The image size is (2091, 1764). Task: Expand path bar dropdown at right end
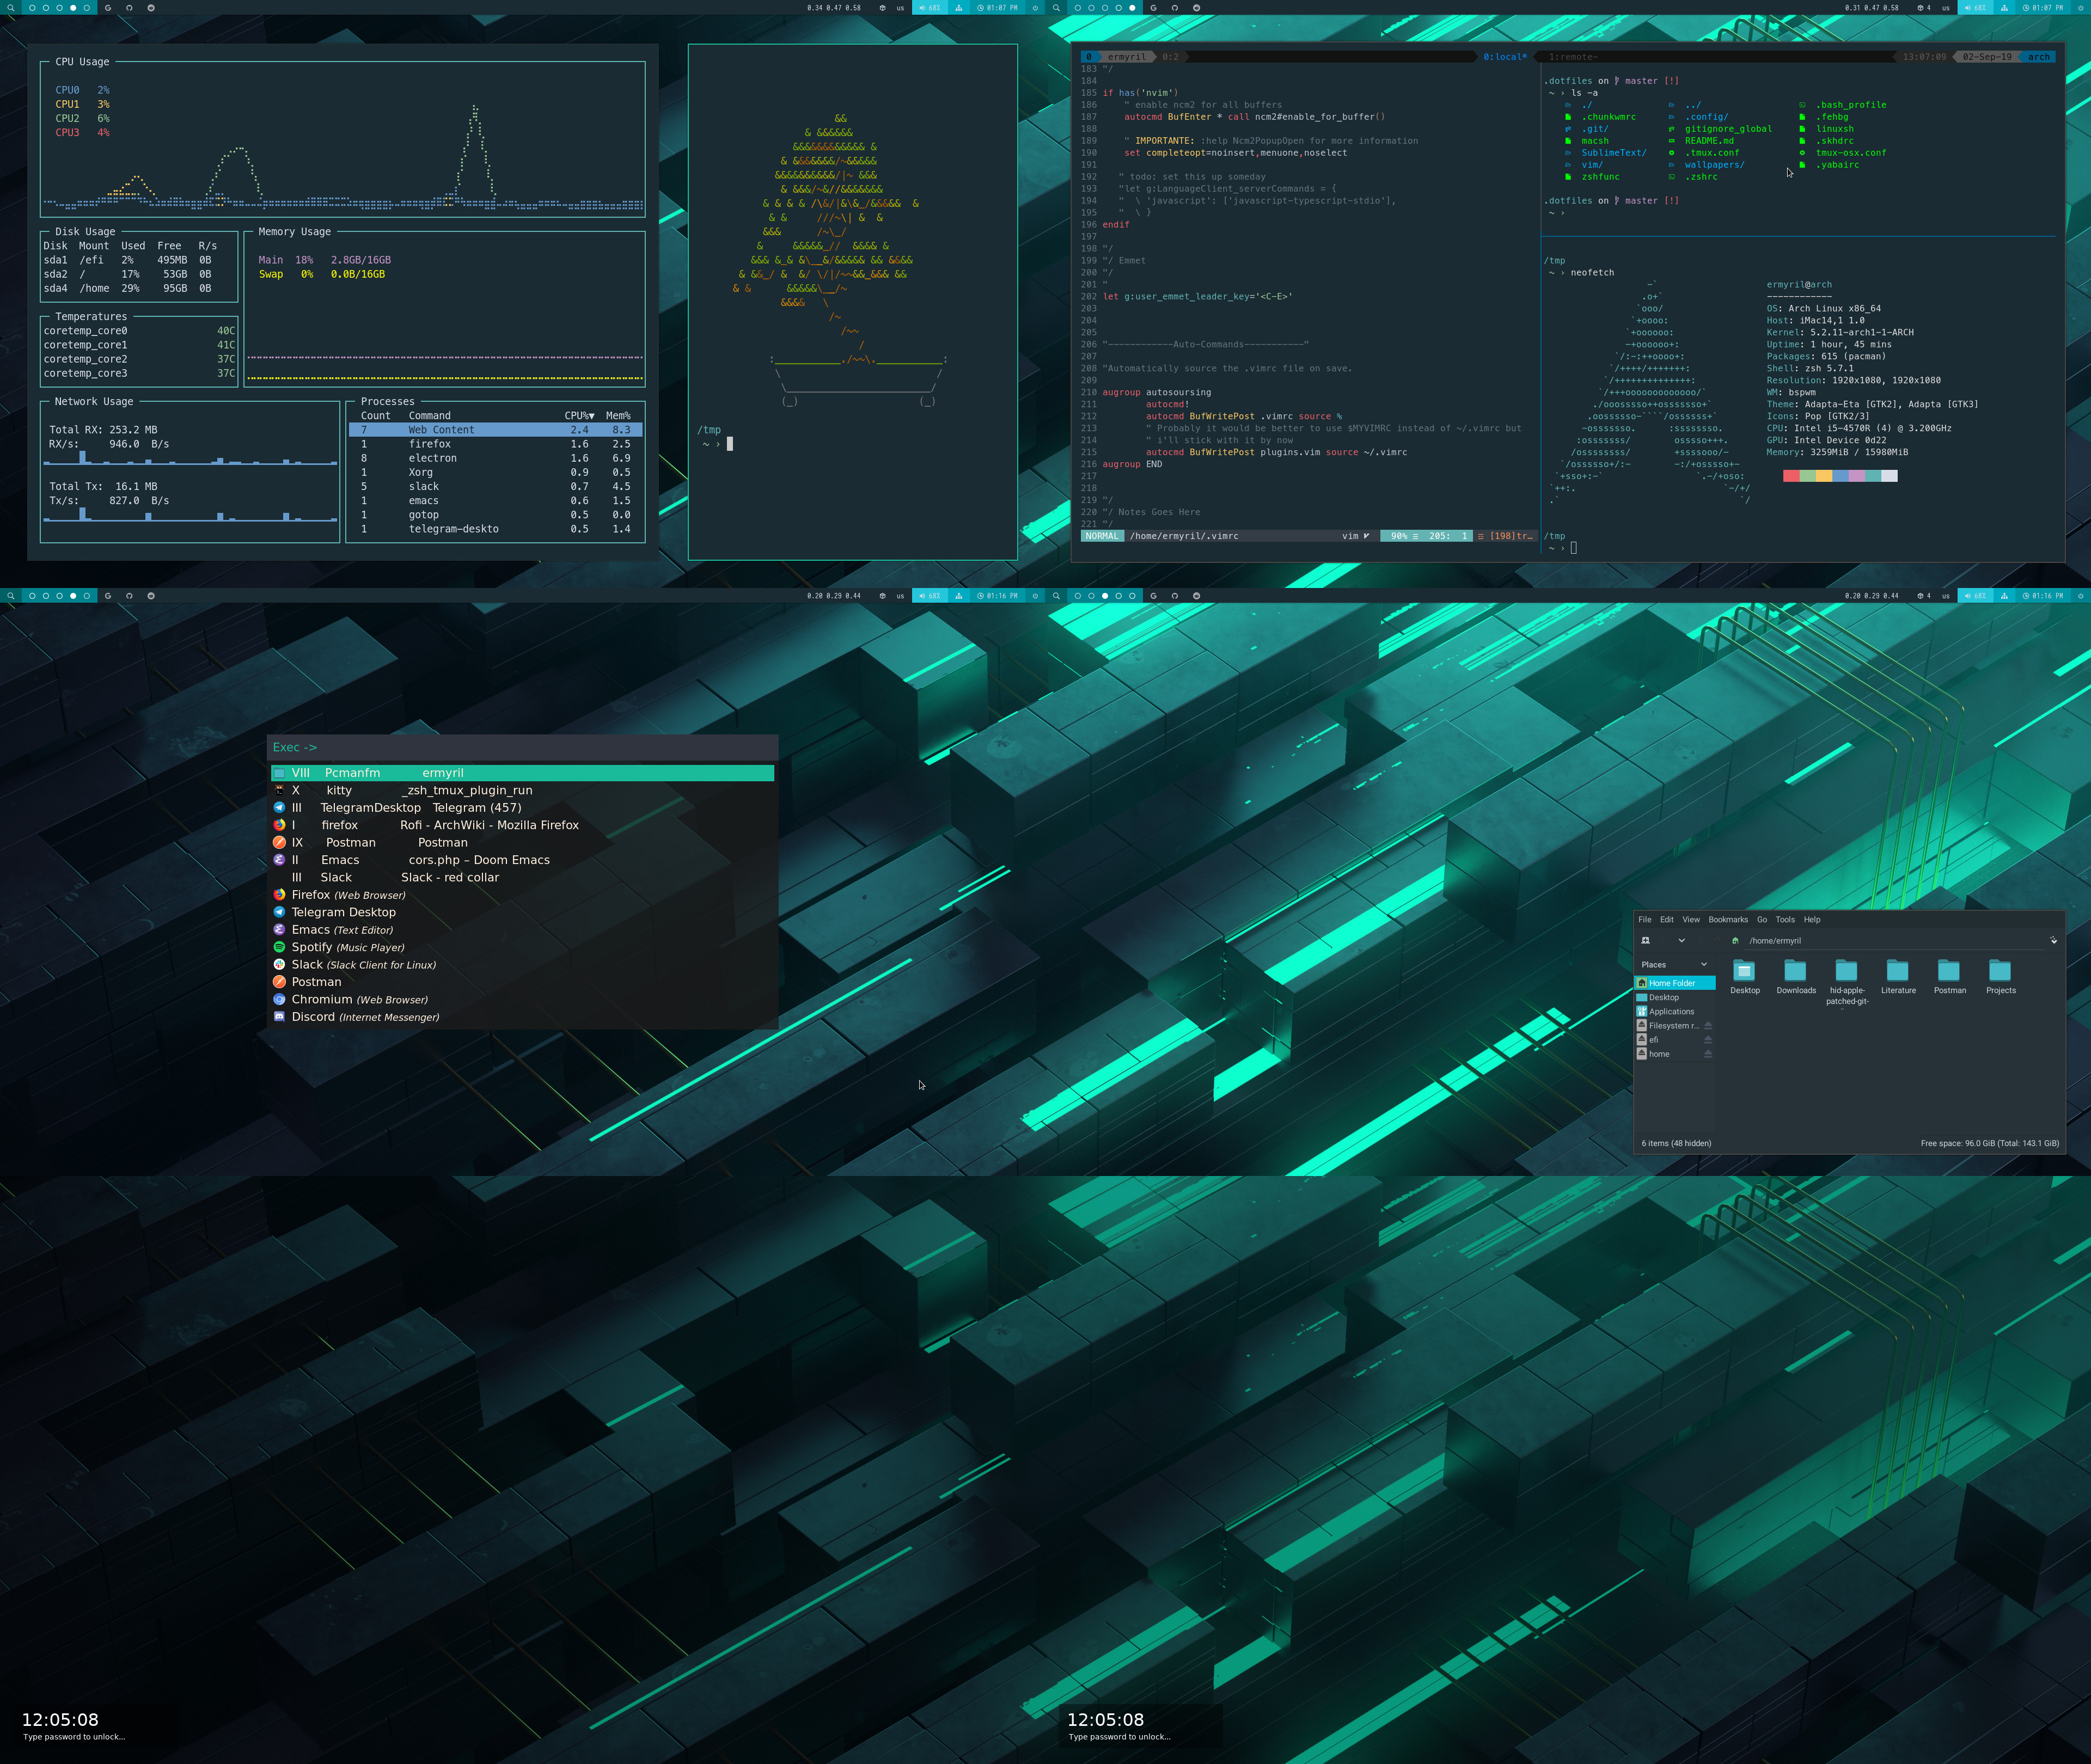(2053, 940)
